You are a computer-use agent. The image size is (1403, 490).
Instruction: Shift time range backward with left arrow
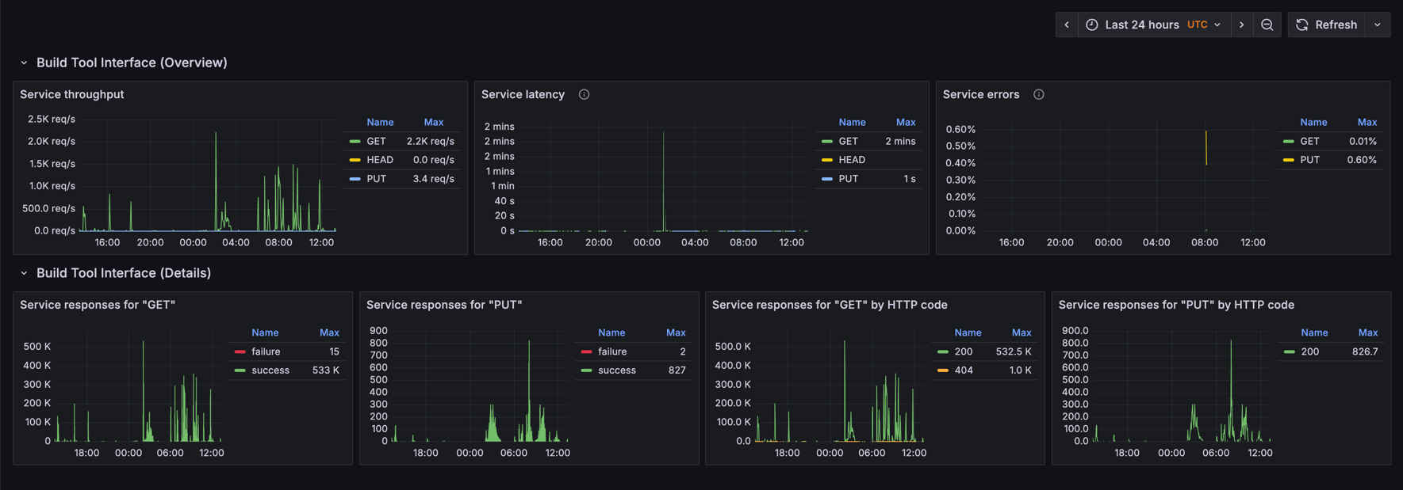[x=1067, y=25]
